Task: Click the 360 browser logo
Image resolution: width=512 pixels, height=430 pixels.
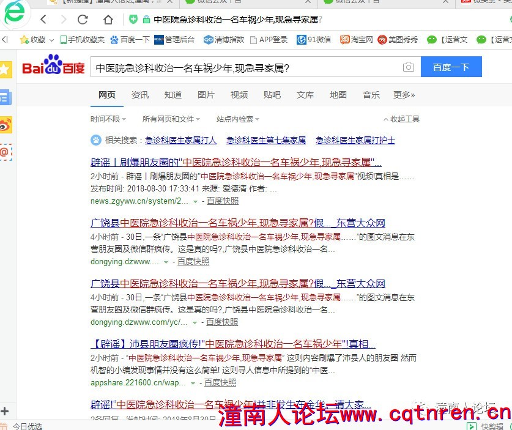Action: tap(14, 12)
